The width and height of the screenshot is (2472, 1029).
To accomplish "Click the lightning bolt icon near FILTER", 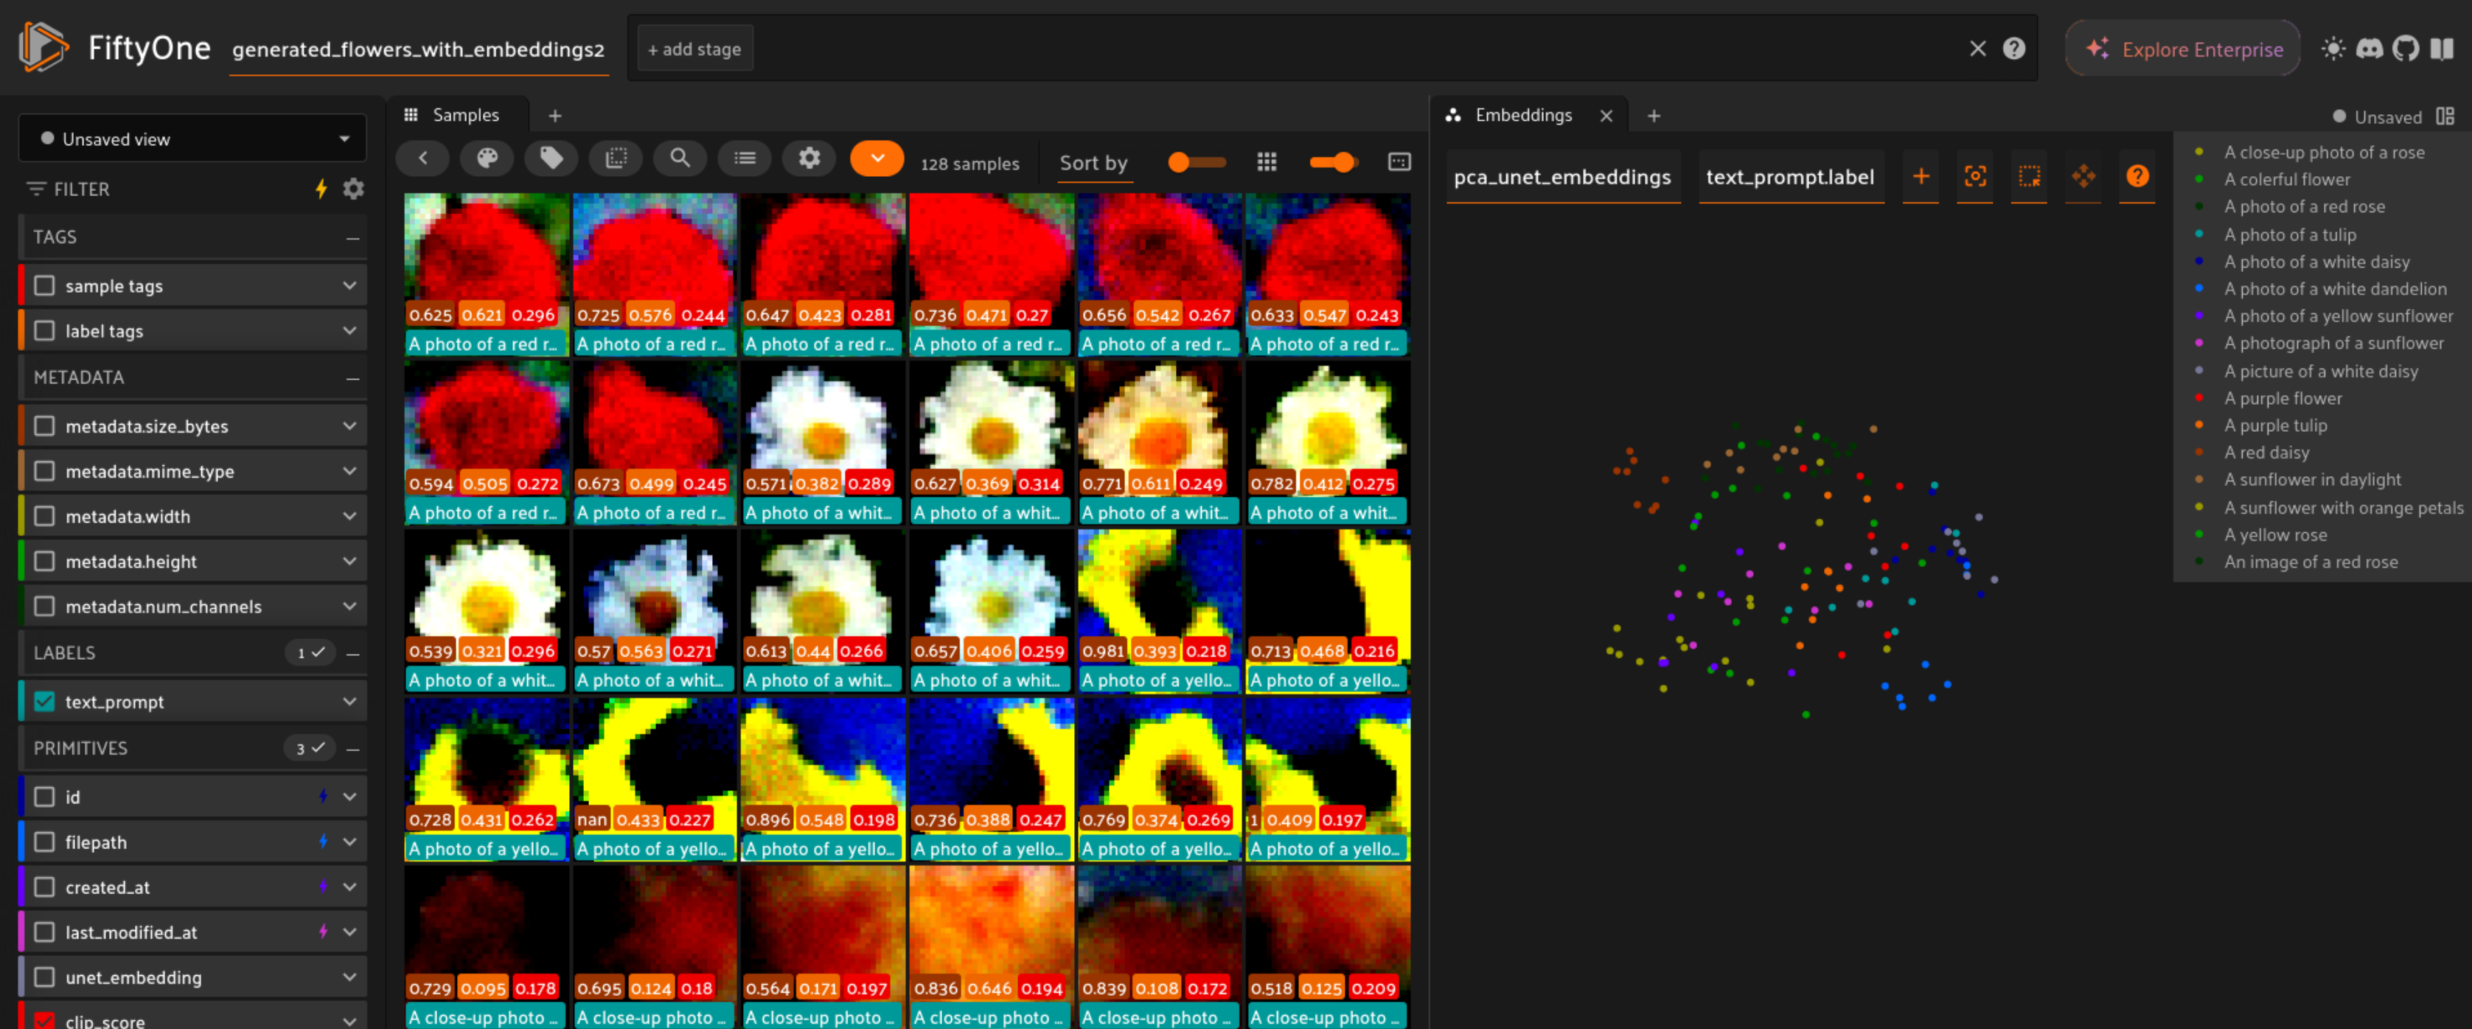I will point(321,189).
